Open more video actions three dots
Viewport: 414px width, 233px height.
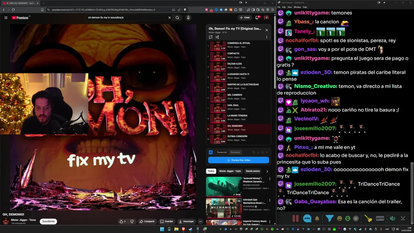click(x=201, y=221)
